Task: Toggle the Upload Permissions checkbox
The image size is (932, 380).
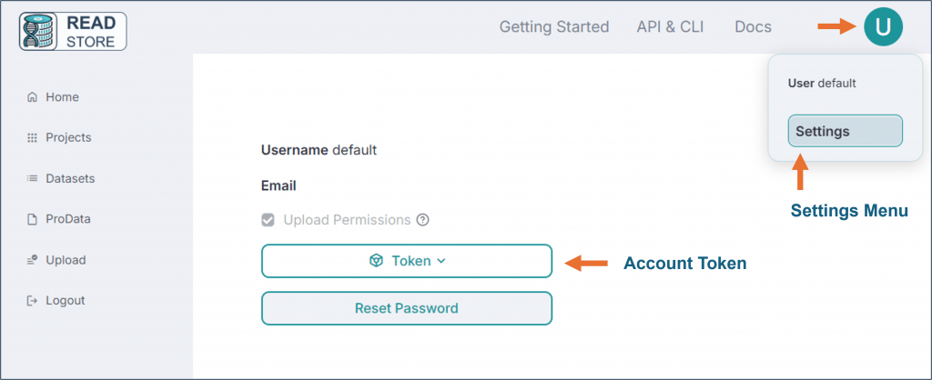Action: click(x=268, y=220)
